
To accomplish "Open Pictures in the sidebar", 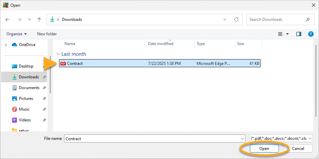I will [26, 98].
